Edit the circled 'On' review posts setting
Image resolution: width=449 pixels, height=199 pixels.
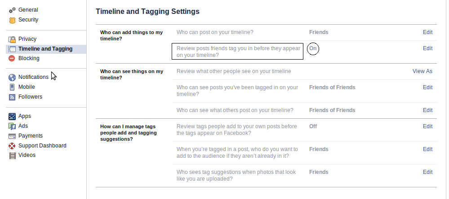click(427, 48)
